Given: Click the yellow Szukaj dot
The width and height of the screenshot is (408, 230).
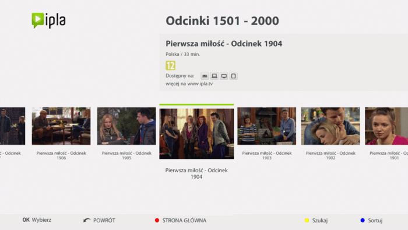Looking at the screenshot, I should [307, 220].
